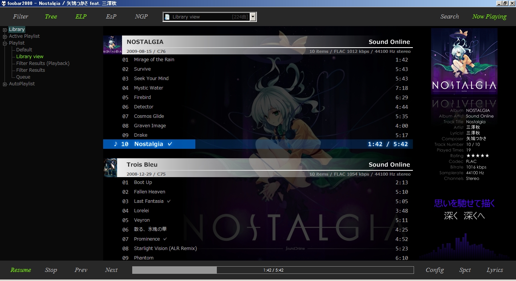Select track Lorelei
The width and height of the screenshot is (516, 281).
pyautogui.click(x=258, y=211)
